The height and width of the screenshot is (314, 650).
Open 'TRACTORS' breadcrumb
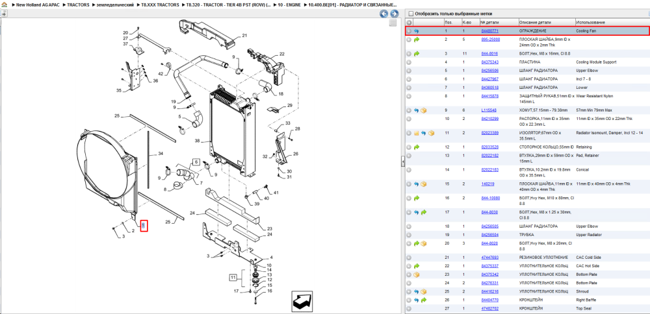pyautogui.click(x=78, y=5)
